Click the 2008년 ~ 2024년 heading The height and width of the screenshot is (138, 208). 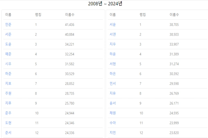click(x=105, y=4)
